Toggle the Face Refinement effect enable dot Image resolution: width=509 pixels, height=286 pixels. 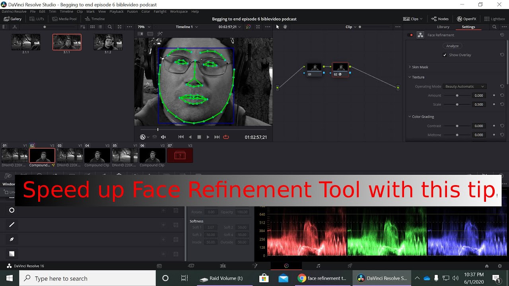click(411, 35)
